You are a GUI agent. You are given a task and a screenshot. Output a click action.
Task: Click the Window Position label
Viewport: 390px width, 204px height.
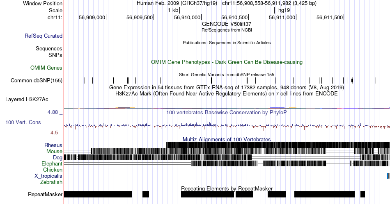point(43,3)
